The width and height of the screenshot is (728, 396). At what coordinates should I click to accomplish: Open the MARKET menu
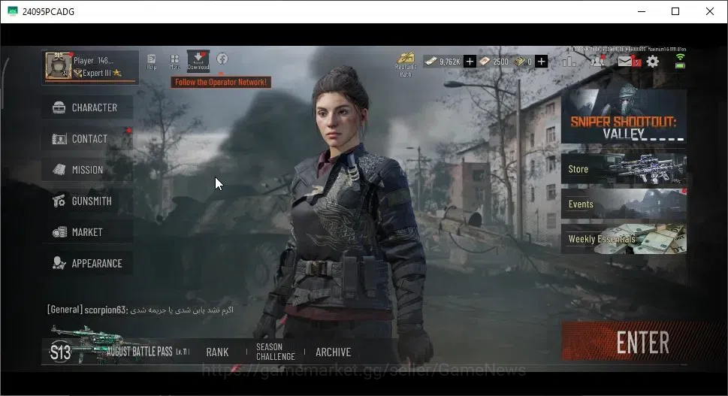87,232
